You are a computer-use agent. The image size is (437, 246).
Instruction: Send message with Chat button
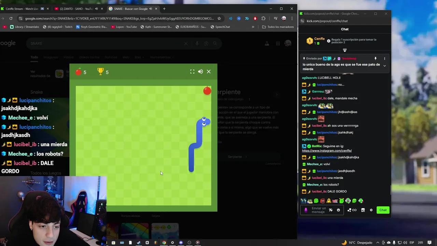pos(383,210)
